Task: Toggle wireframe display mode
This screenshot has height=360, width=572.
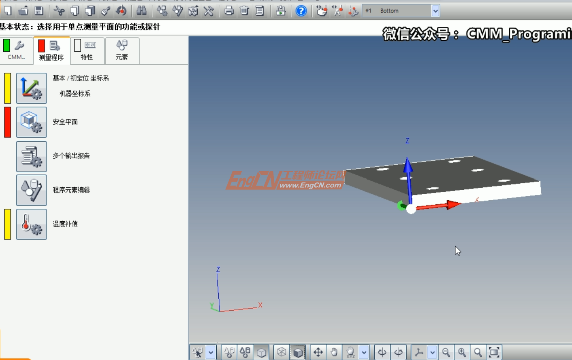Action: pos(282,352)
